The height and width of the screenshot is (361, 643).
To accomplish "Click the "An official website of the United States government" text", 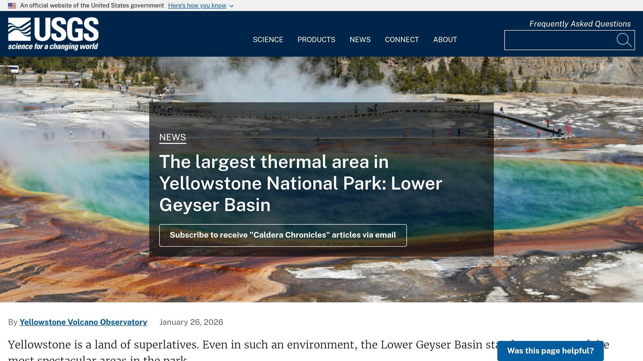I will (x=92, y=5).
